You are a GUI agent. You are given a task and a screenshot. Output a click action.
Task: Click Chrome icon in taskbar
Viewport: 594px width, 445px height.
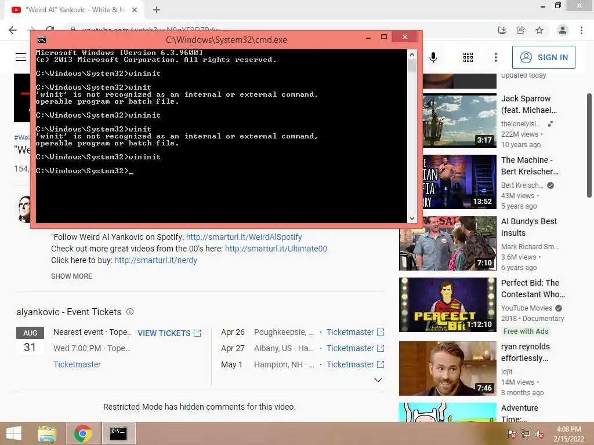83,433
